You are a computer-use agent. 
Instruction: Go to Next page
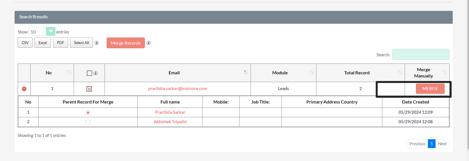pos(442,144)
